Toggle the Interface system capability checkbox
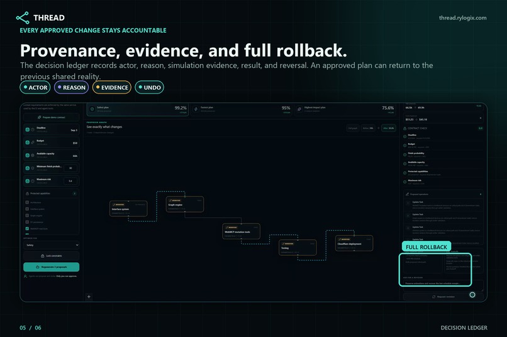Image resolution: width=507 pixels, height=337 pixels. click(x=27, y=209)
